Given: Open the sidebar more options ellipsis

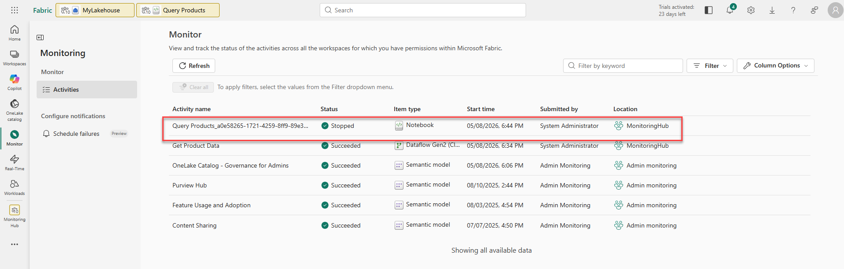Looking at the screenshot, I should pos(15,244).
